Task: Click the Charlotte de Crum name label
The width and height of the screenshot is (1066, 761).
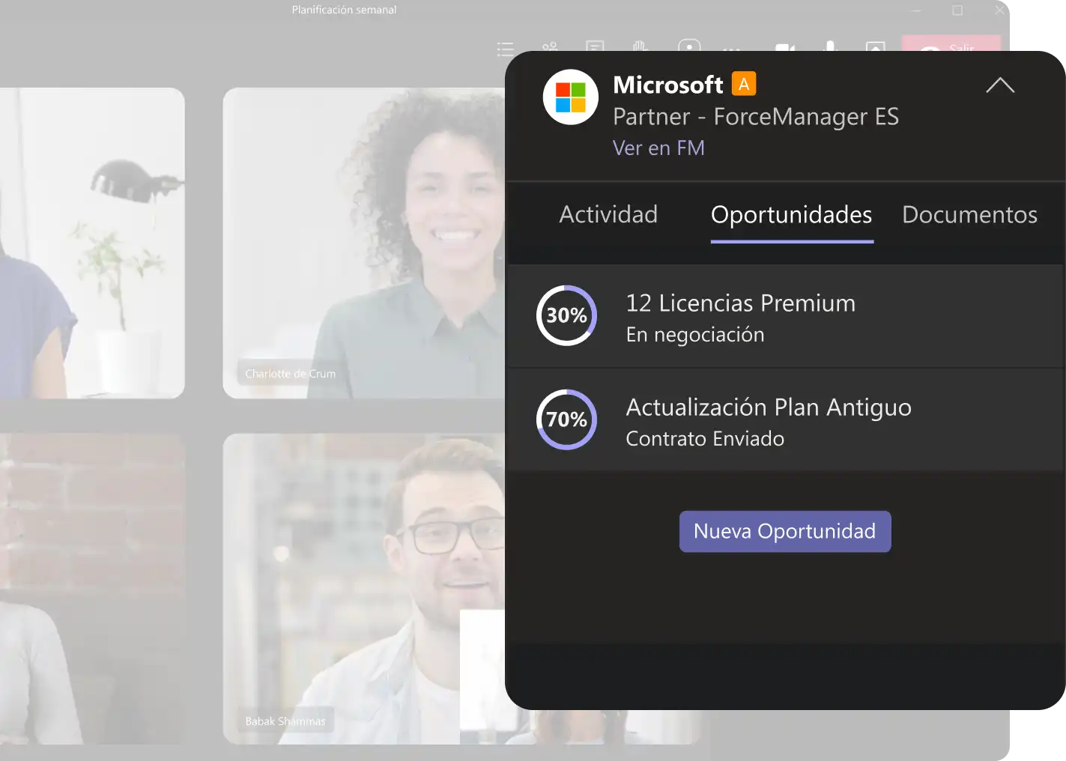Action: coord(291,374)
